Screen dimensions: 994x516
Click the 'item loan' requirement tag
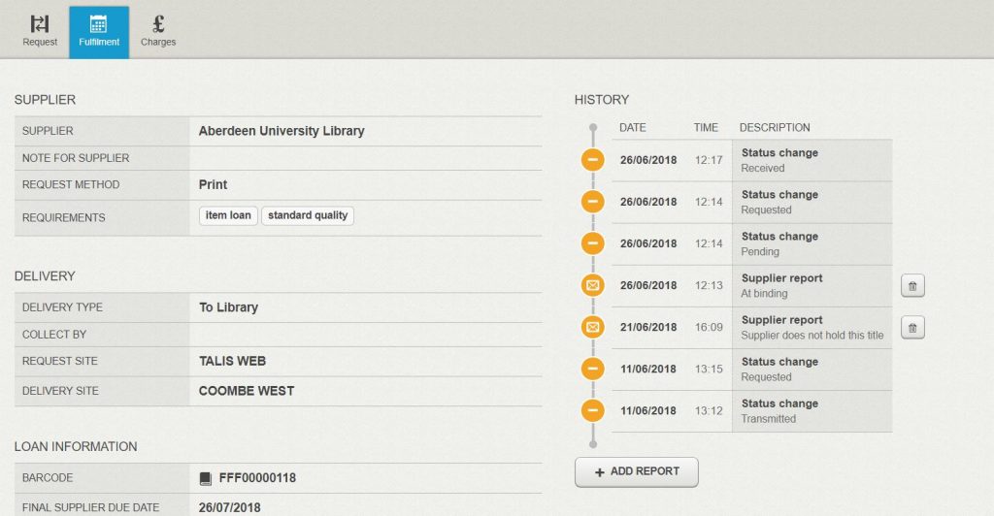228,215
